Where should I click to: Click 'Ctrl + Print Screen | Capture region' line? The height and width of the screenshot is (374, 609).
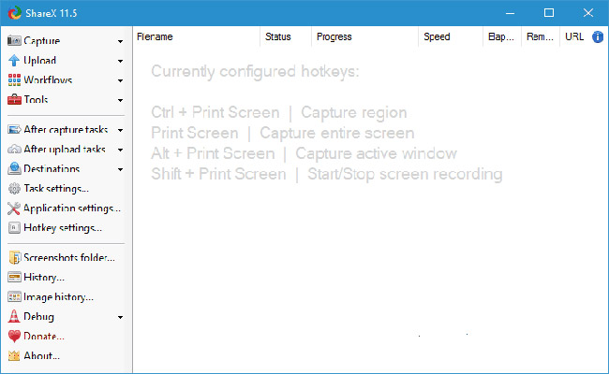pos(279,113)
